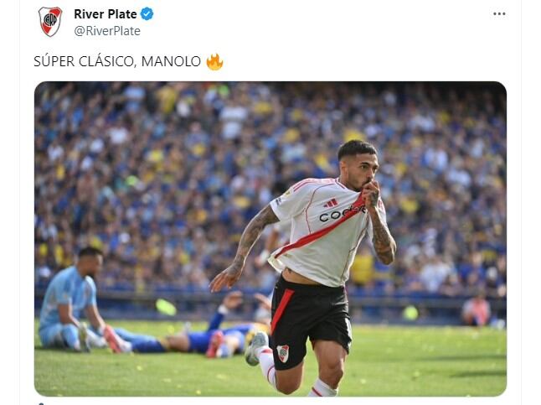
Task: Click the adidas logo on the white jersey
Action: (331, 203)
